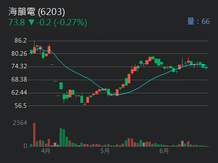Click the 6月 date axis label
The height and width of the screenshot is (163, 218).
coord(164,151)
